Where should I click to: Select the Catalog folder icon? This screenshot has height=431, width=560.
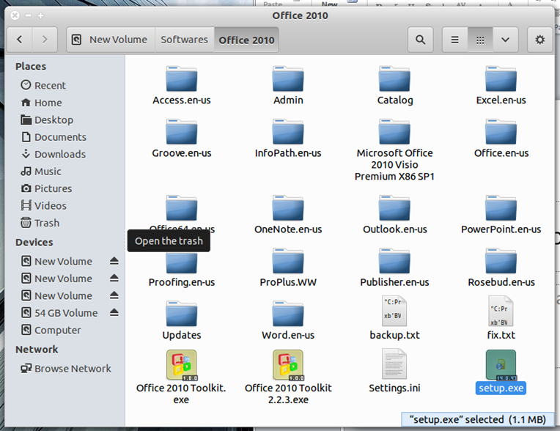pyautogui.click(x=394, y=79)
